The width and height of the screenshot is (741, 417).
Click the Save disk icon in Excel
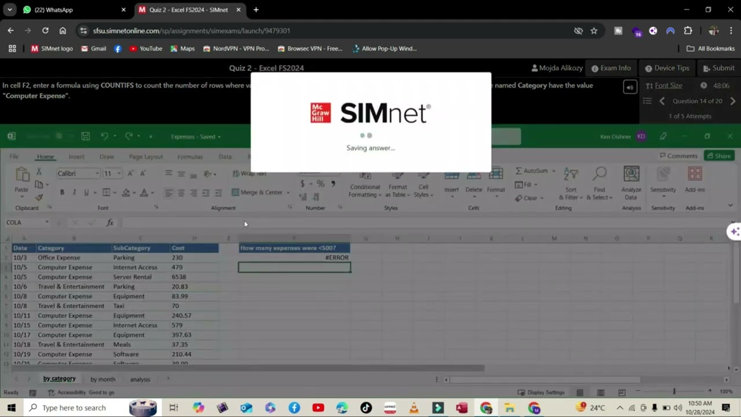pos(85,136)
